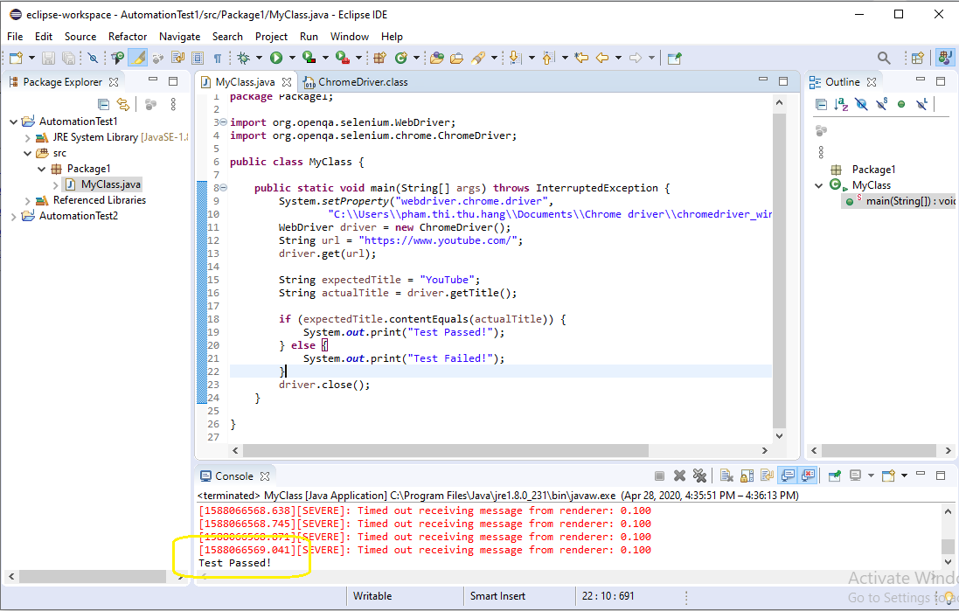Viewport: 959px width, 611px height.
Task: Select MyClass.java in Package Explorer
Action: (110, 184)
